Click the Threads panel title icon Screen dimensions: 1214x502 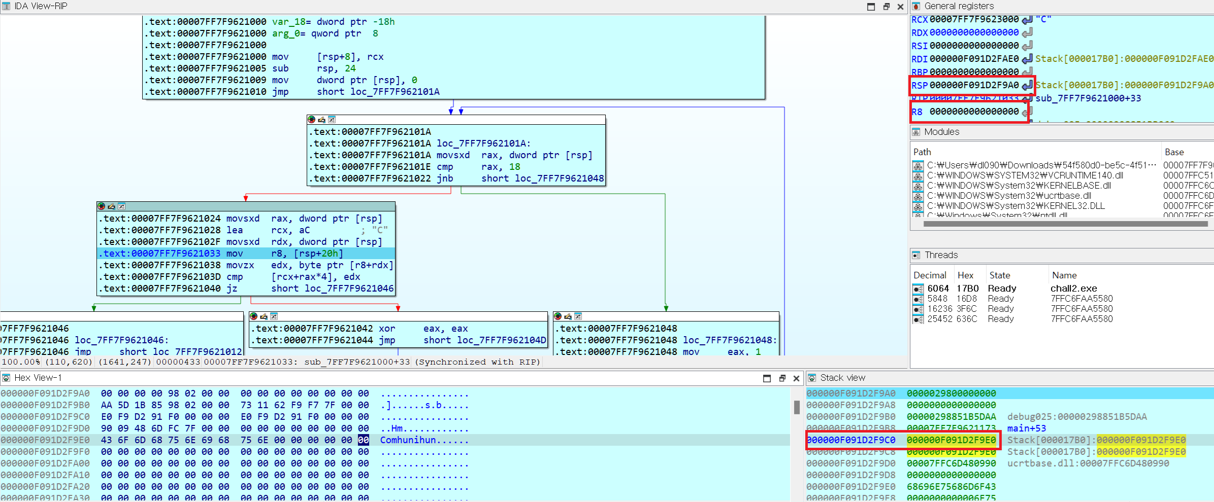(x=916, y=255)
